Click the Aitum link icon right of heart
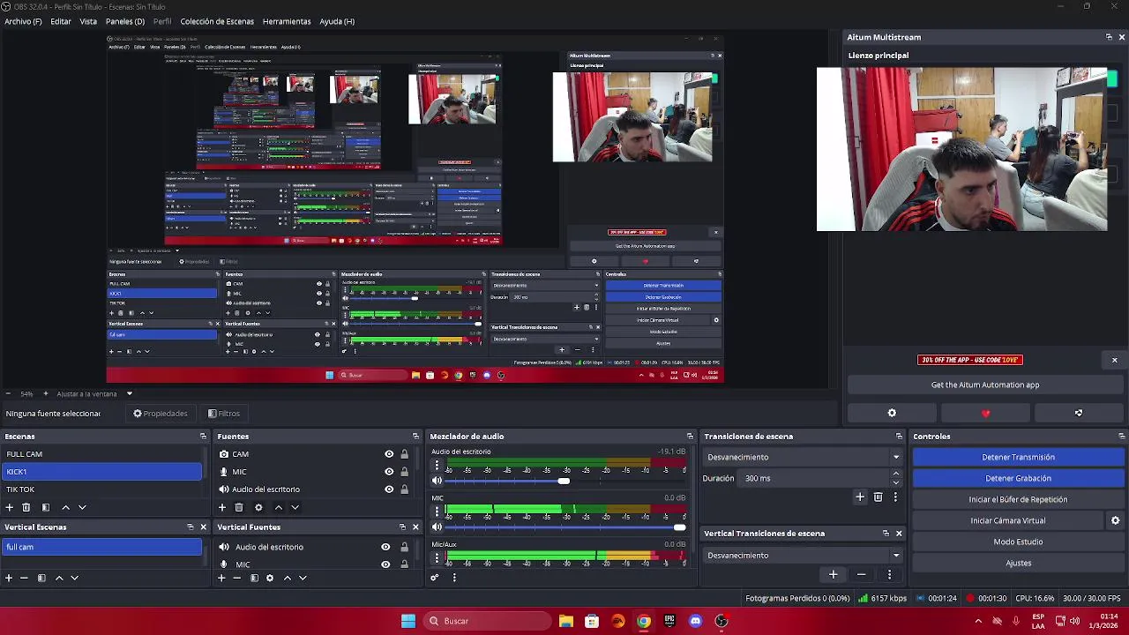 pyautogui.click(x=1079, y=413)
